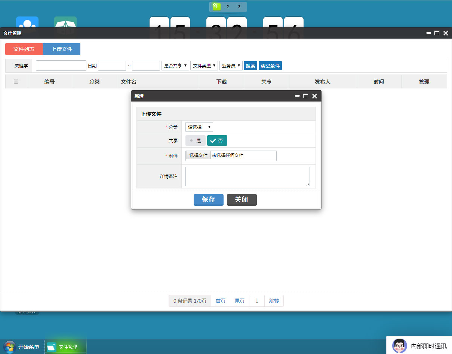
Task: Click the 分类 column header
Action: (94, 81)
